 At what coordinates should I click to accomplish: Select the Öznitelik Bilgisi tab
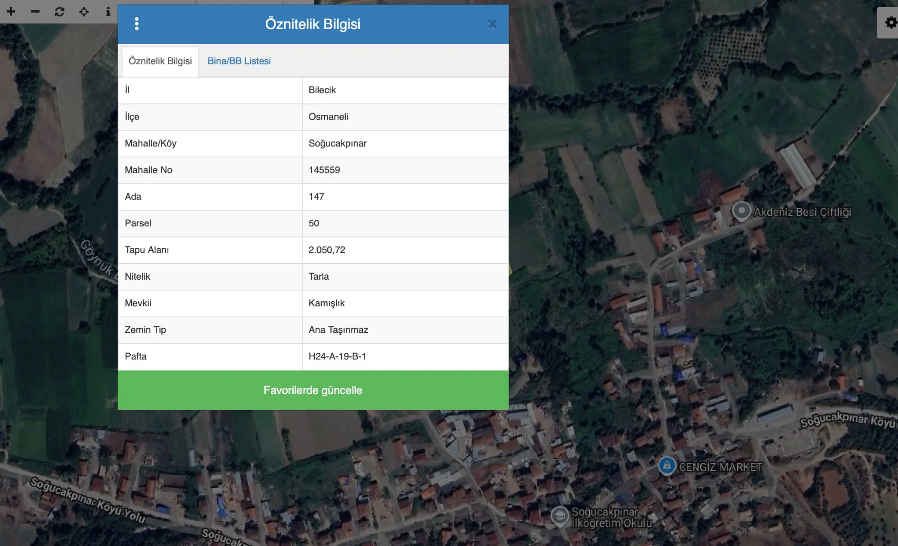pos(160,61)
